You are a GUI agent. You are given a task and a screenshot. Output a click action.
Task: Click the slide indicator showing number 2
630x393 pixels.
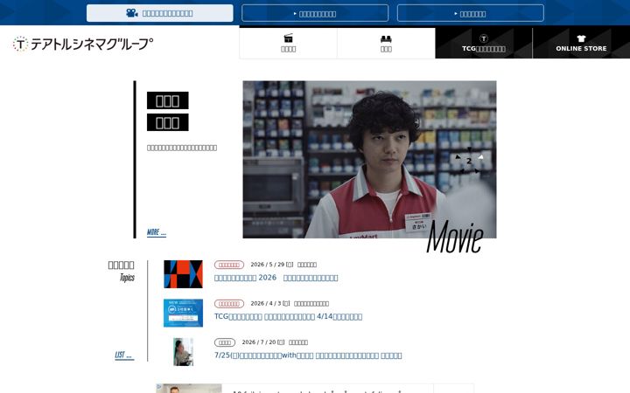pyautogui.click(x=468, y=161)
